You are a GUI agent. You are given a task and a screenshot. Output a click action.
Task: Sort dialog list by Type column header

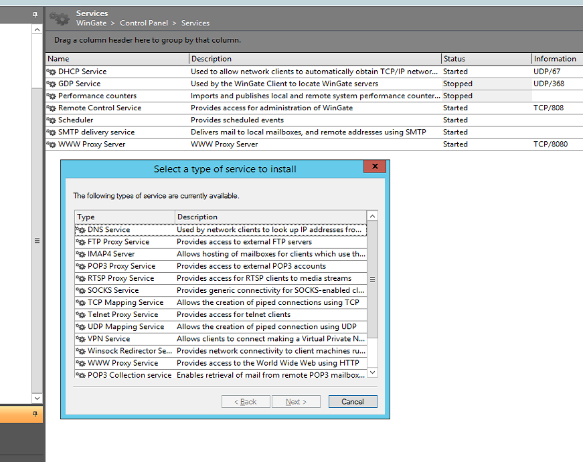124,217
